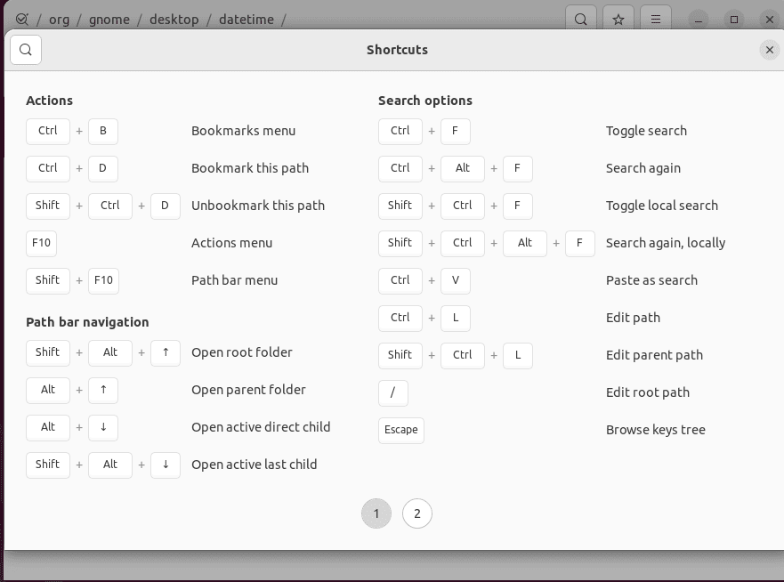Click the magnifier search icon in the header bar
The height and width of the screenshot is (582, 784).
[x=580, y=19]
